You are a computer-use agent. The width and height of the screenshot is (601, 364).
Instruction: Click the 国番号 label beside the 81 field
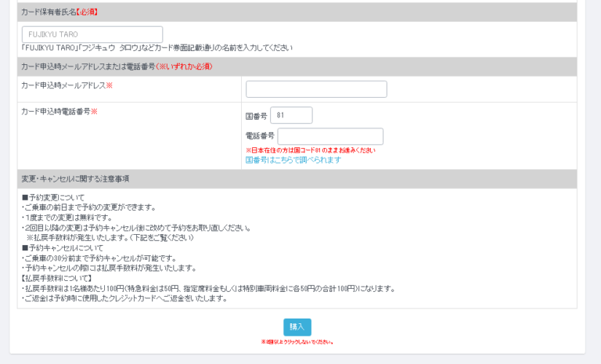pyautogui.click(x=256, y=116)
